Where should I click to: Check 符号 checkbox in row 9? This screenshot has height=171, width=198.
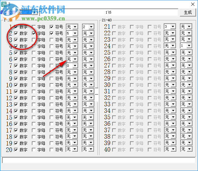tap(52, 79)
